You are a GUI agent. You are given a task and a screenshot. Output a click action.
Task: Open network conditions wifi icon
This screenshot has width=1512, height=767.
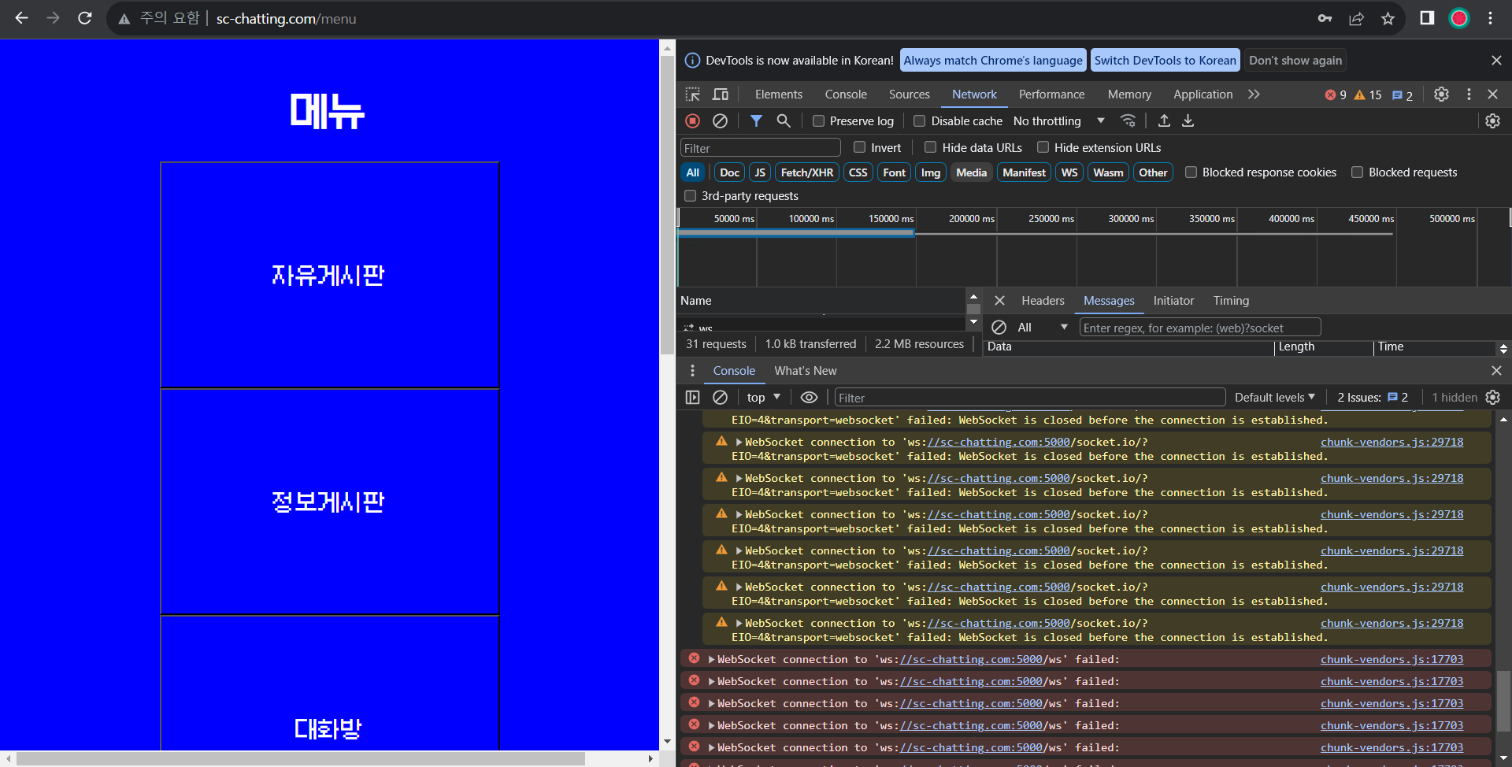pyautogui.click(x=1128, y=120)
